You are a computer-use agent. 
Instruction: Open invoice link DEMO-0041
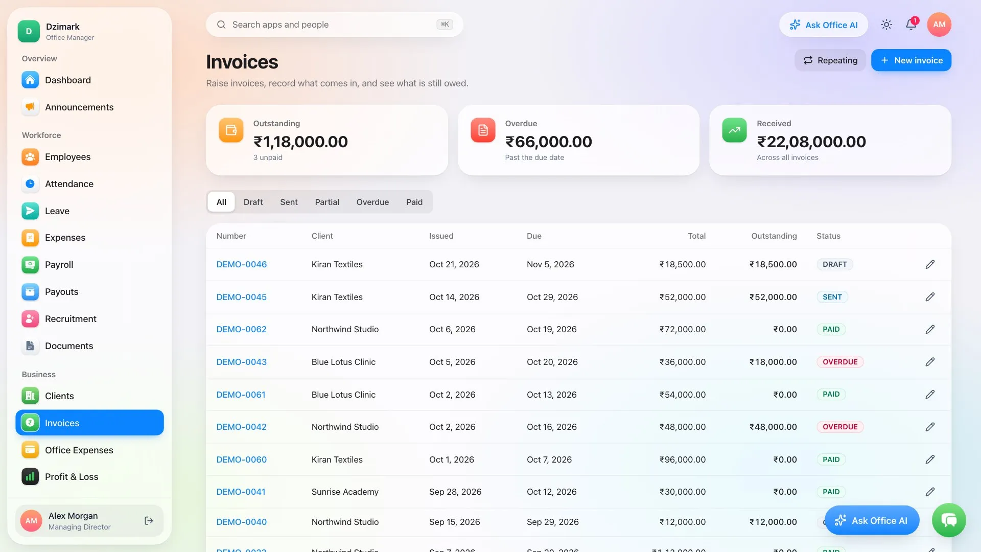[x=241, y=492]
